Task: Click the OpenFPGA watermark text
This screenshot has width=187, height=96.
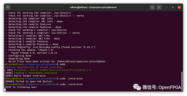Action: coord(170,87)
